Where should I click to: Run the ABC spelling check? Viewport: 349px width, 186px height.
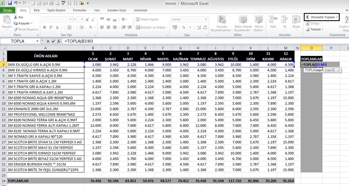point(63,3)
